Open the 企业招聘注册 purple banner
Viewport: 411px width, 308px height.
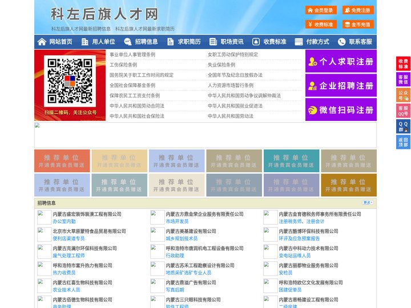tap(341, 86)
